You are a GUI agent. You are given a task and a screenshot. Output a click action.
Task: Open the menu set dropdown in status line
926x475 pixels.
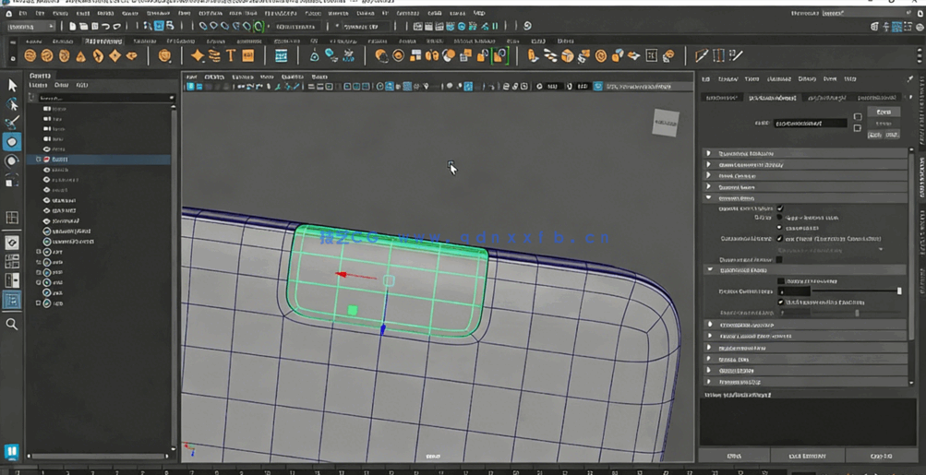click(30, 27)
